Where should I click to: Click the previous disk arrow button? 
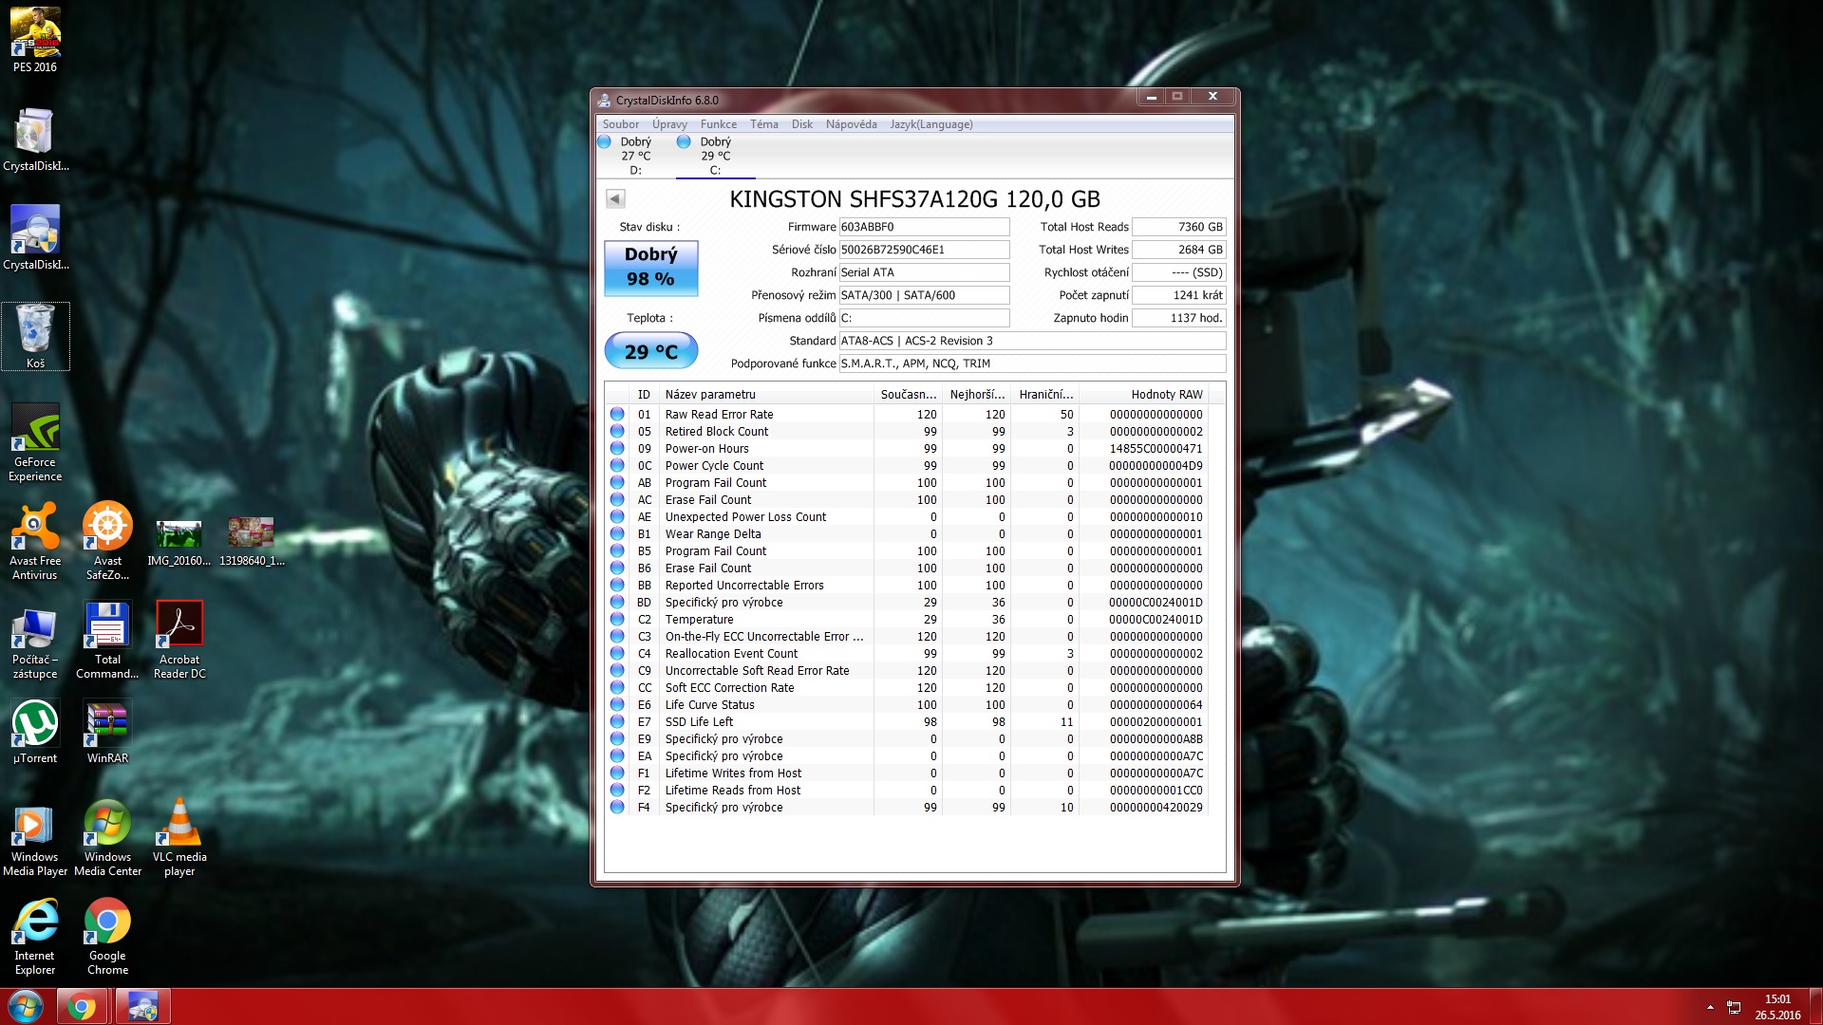point(615,198)
